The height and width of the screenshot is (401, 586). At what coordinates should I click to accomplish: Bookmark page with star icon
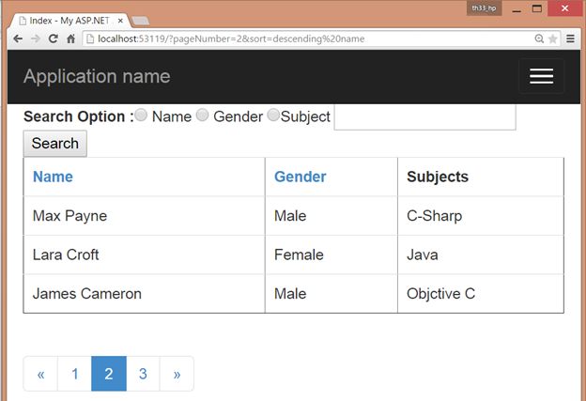(553, 39)
